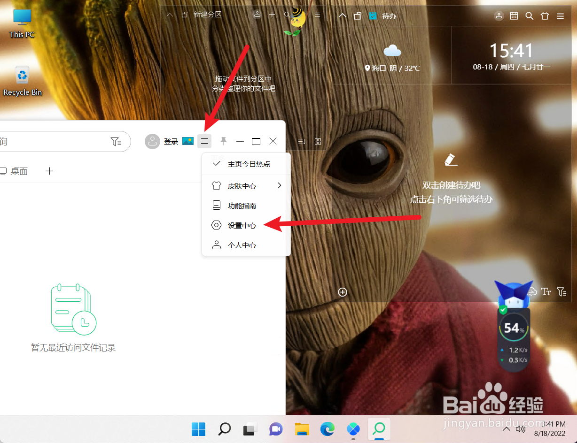Open 功能指南 from the menu
This screenshot has width=577, height=443.
coord(246,206)
